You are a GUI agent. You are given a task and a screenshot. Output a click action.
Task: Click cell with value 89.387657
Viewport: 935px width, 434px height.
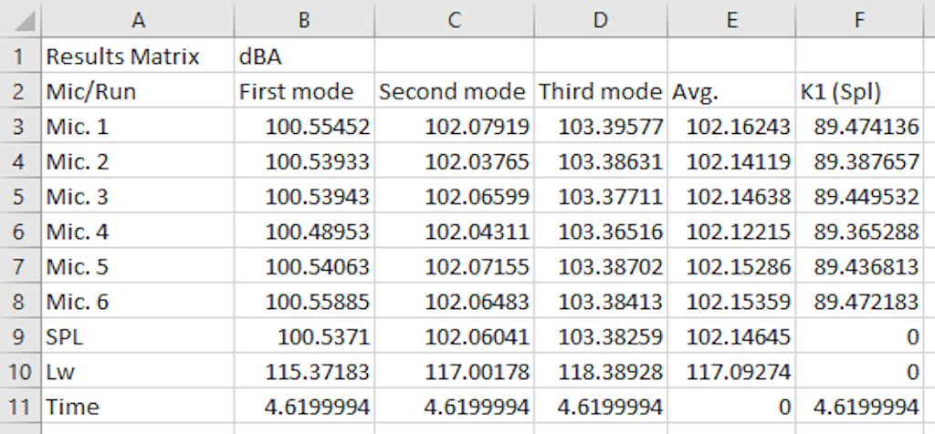pyautogui.click(x=859, y=162)
